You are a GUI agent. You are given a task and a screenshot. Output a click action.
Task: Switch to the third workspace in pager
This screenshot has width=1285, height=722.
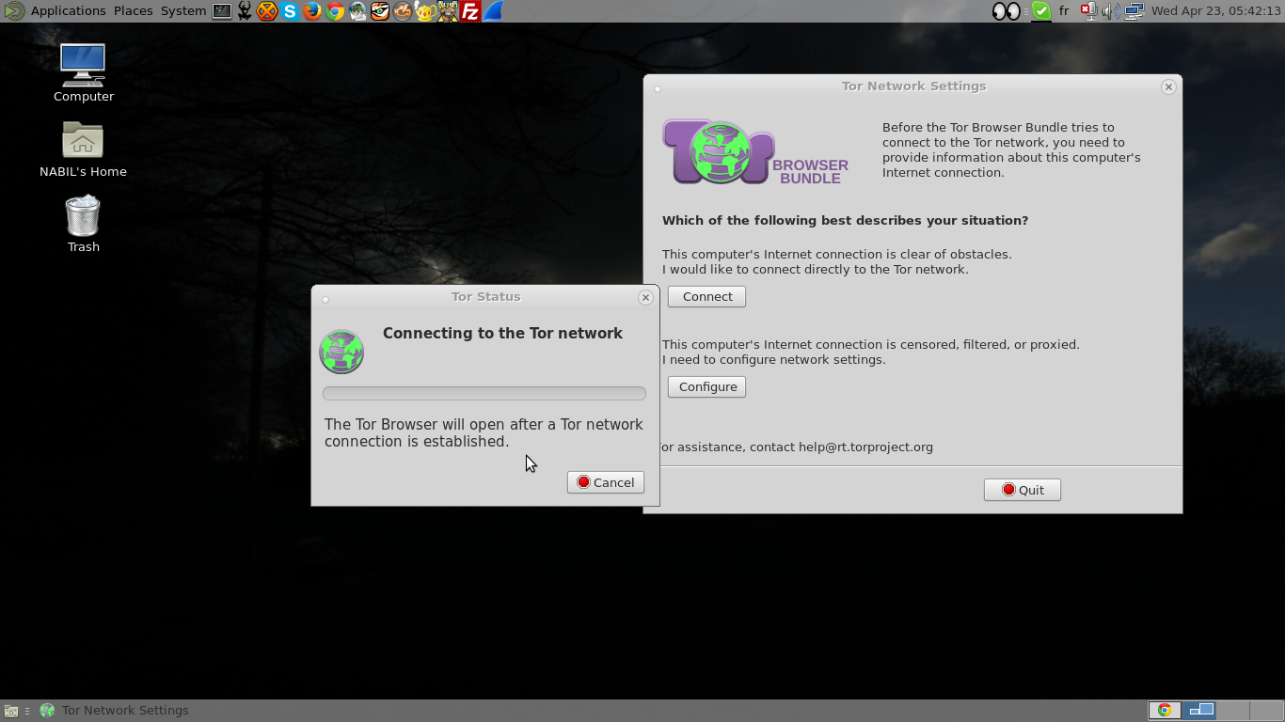pyautogui.click(x=1233, y=711)
